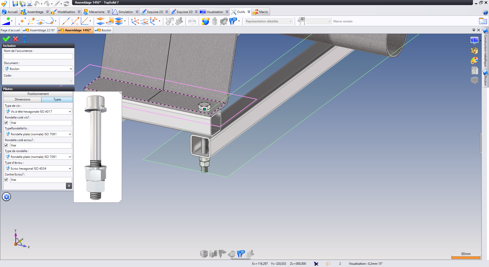Click the first coordinate frame icon
Screen dimensions: 489x267
tap(135, 21)
